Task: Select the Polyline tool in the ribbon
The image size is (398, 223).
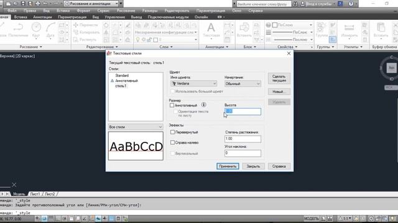Action: (x=18, y=30)
